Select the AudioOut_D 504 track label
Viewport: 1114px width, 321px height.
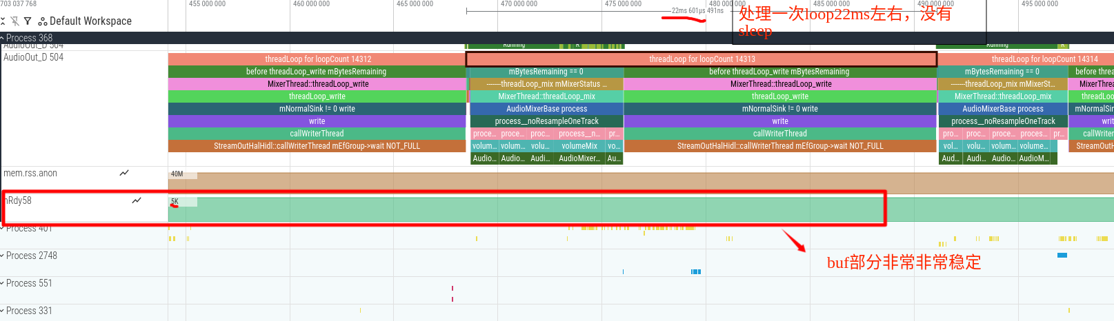point(34,57)
